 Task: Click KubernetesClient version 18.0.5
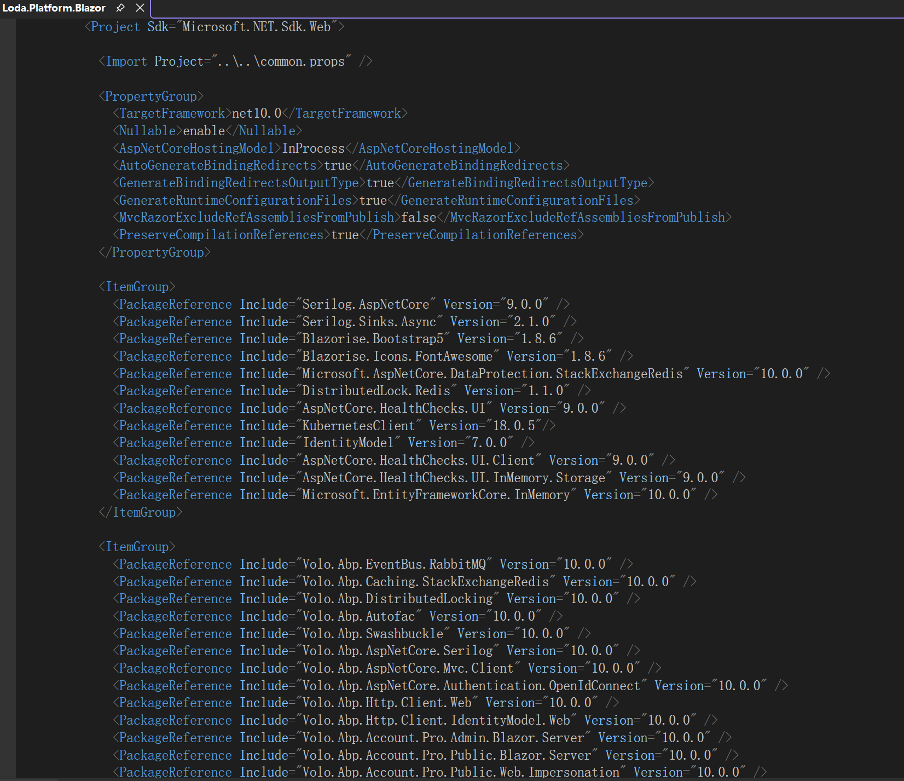(x=513, y=426)
